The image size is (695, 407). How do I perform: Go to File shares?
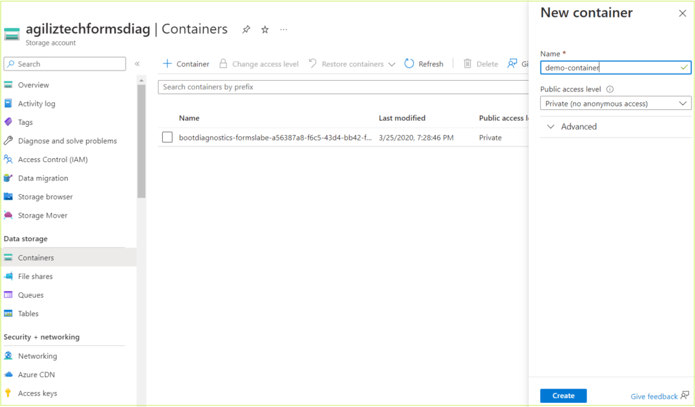pos(35,276)
